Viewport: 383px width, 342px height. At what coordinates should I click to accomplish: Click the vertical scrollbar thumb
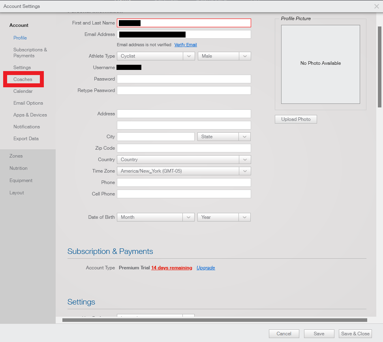click(379, 67)
